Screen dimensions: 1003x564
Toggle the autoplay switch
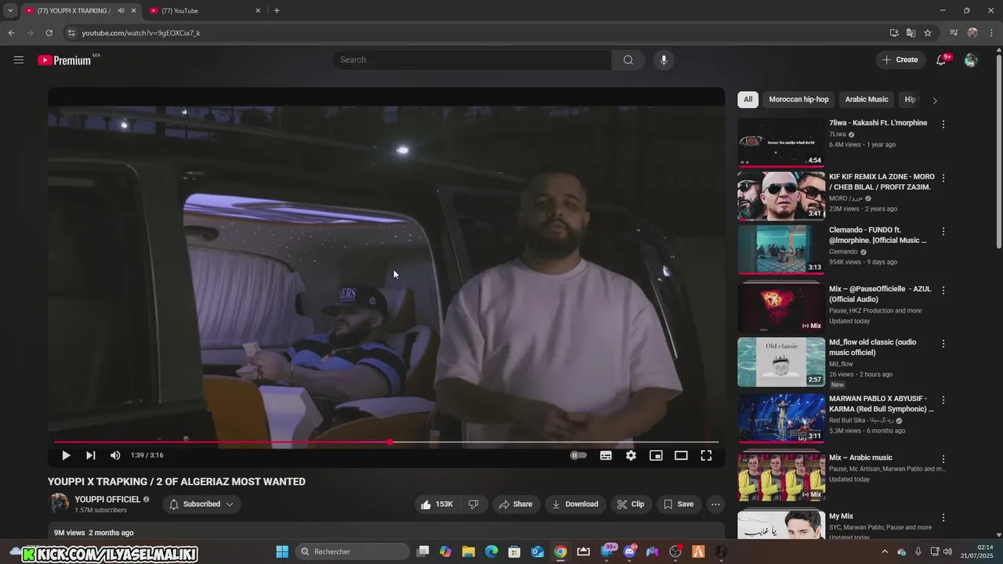tap(578, 455)
